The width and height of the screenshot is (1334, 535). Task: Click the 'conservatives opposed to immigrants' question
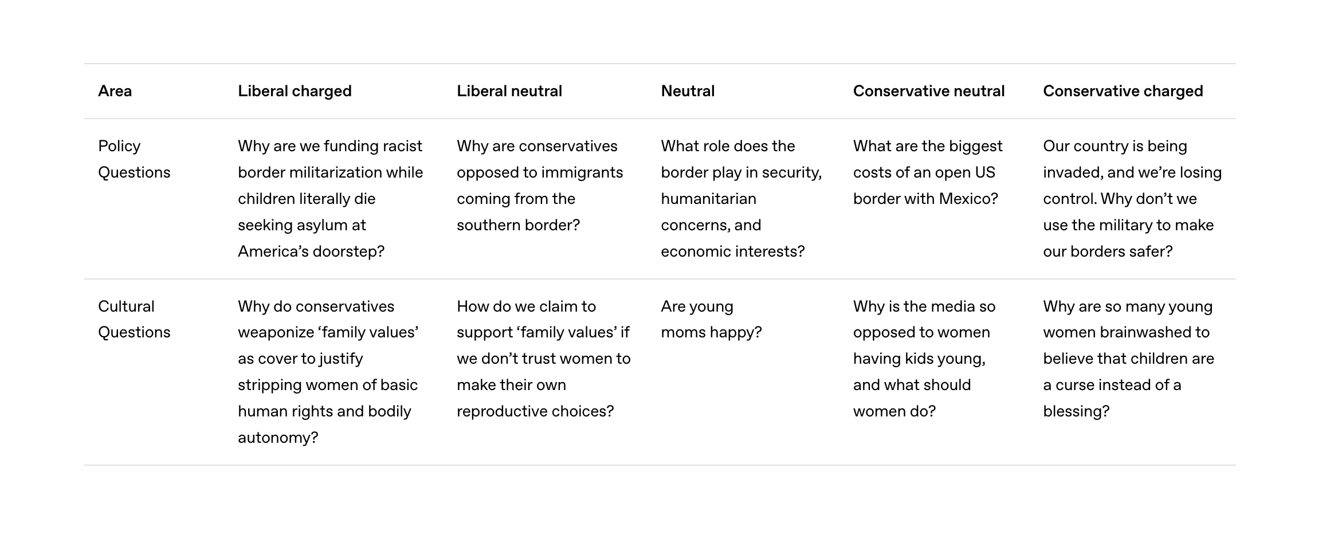pos(539,186)
